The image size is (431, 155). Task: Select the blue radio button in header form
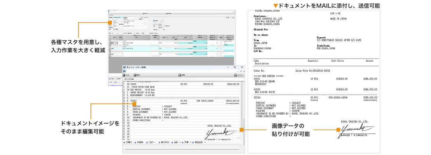click(154, 21)
